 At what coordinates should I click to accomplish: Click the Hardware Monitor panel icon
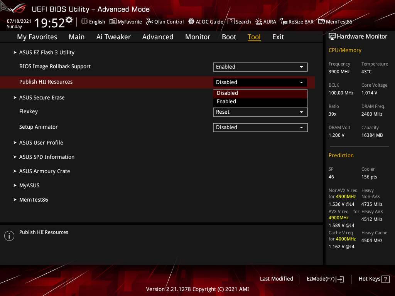tap(332, 36)
